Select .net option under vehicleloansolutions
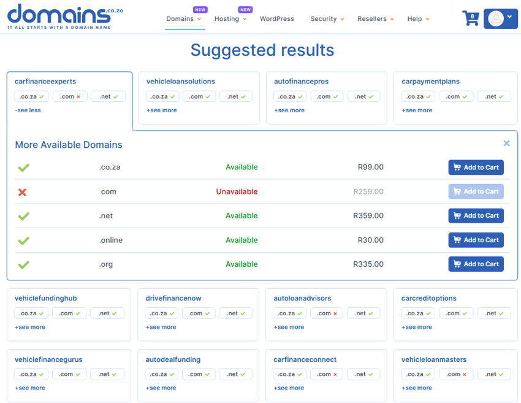Screen dimensions: 521x403 pos(236,96)
